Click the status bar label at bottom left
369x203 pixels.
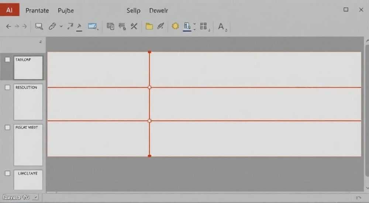[x=16, y=197]
